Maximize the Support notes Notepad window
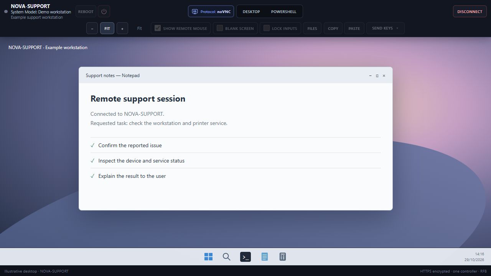491x276 pixels. (x=377, y=76)
